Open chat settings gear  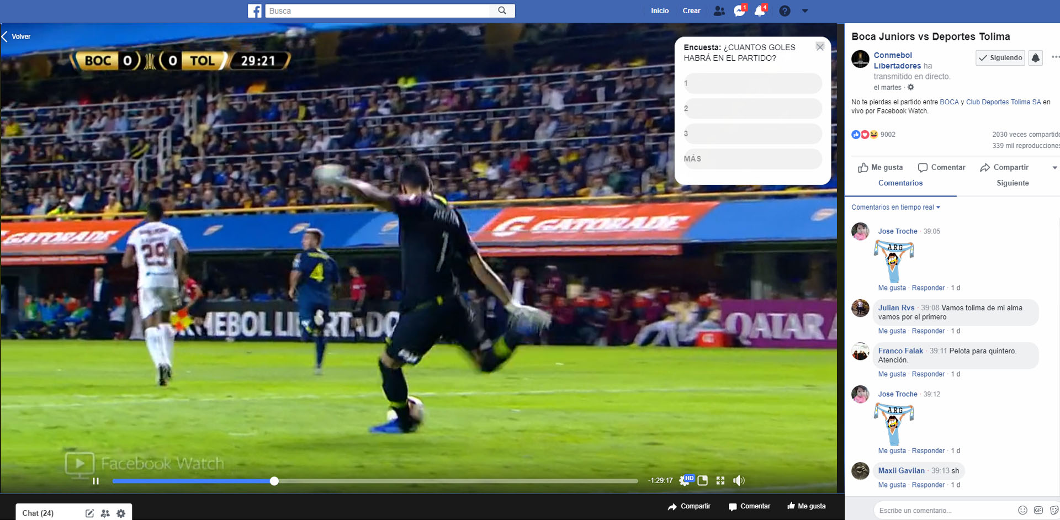(121, 513)
